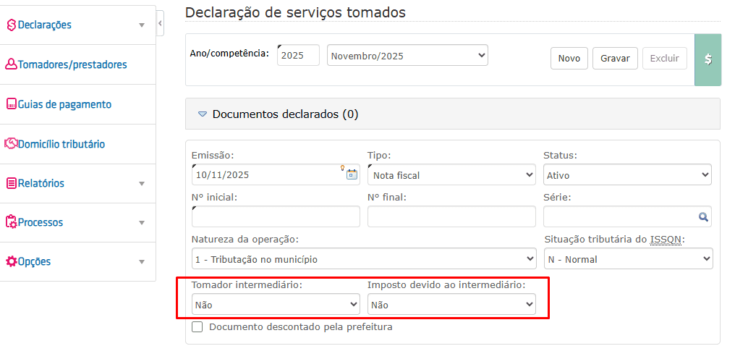Click the Documentos declarados (0) header
Viewport: 735px width, 346px height.
(453, 114)
